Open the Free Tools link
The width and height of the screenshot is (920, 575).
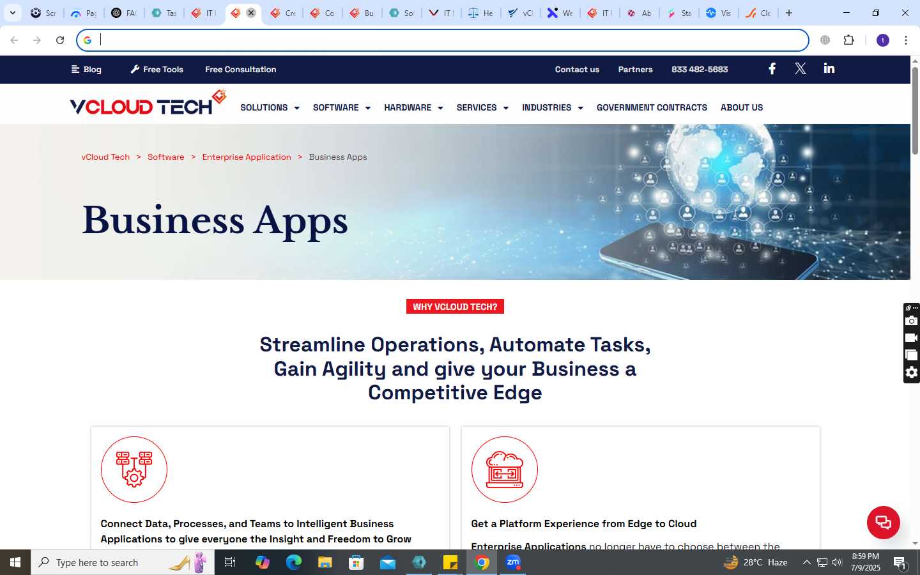point(157,69)
